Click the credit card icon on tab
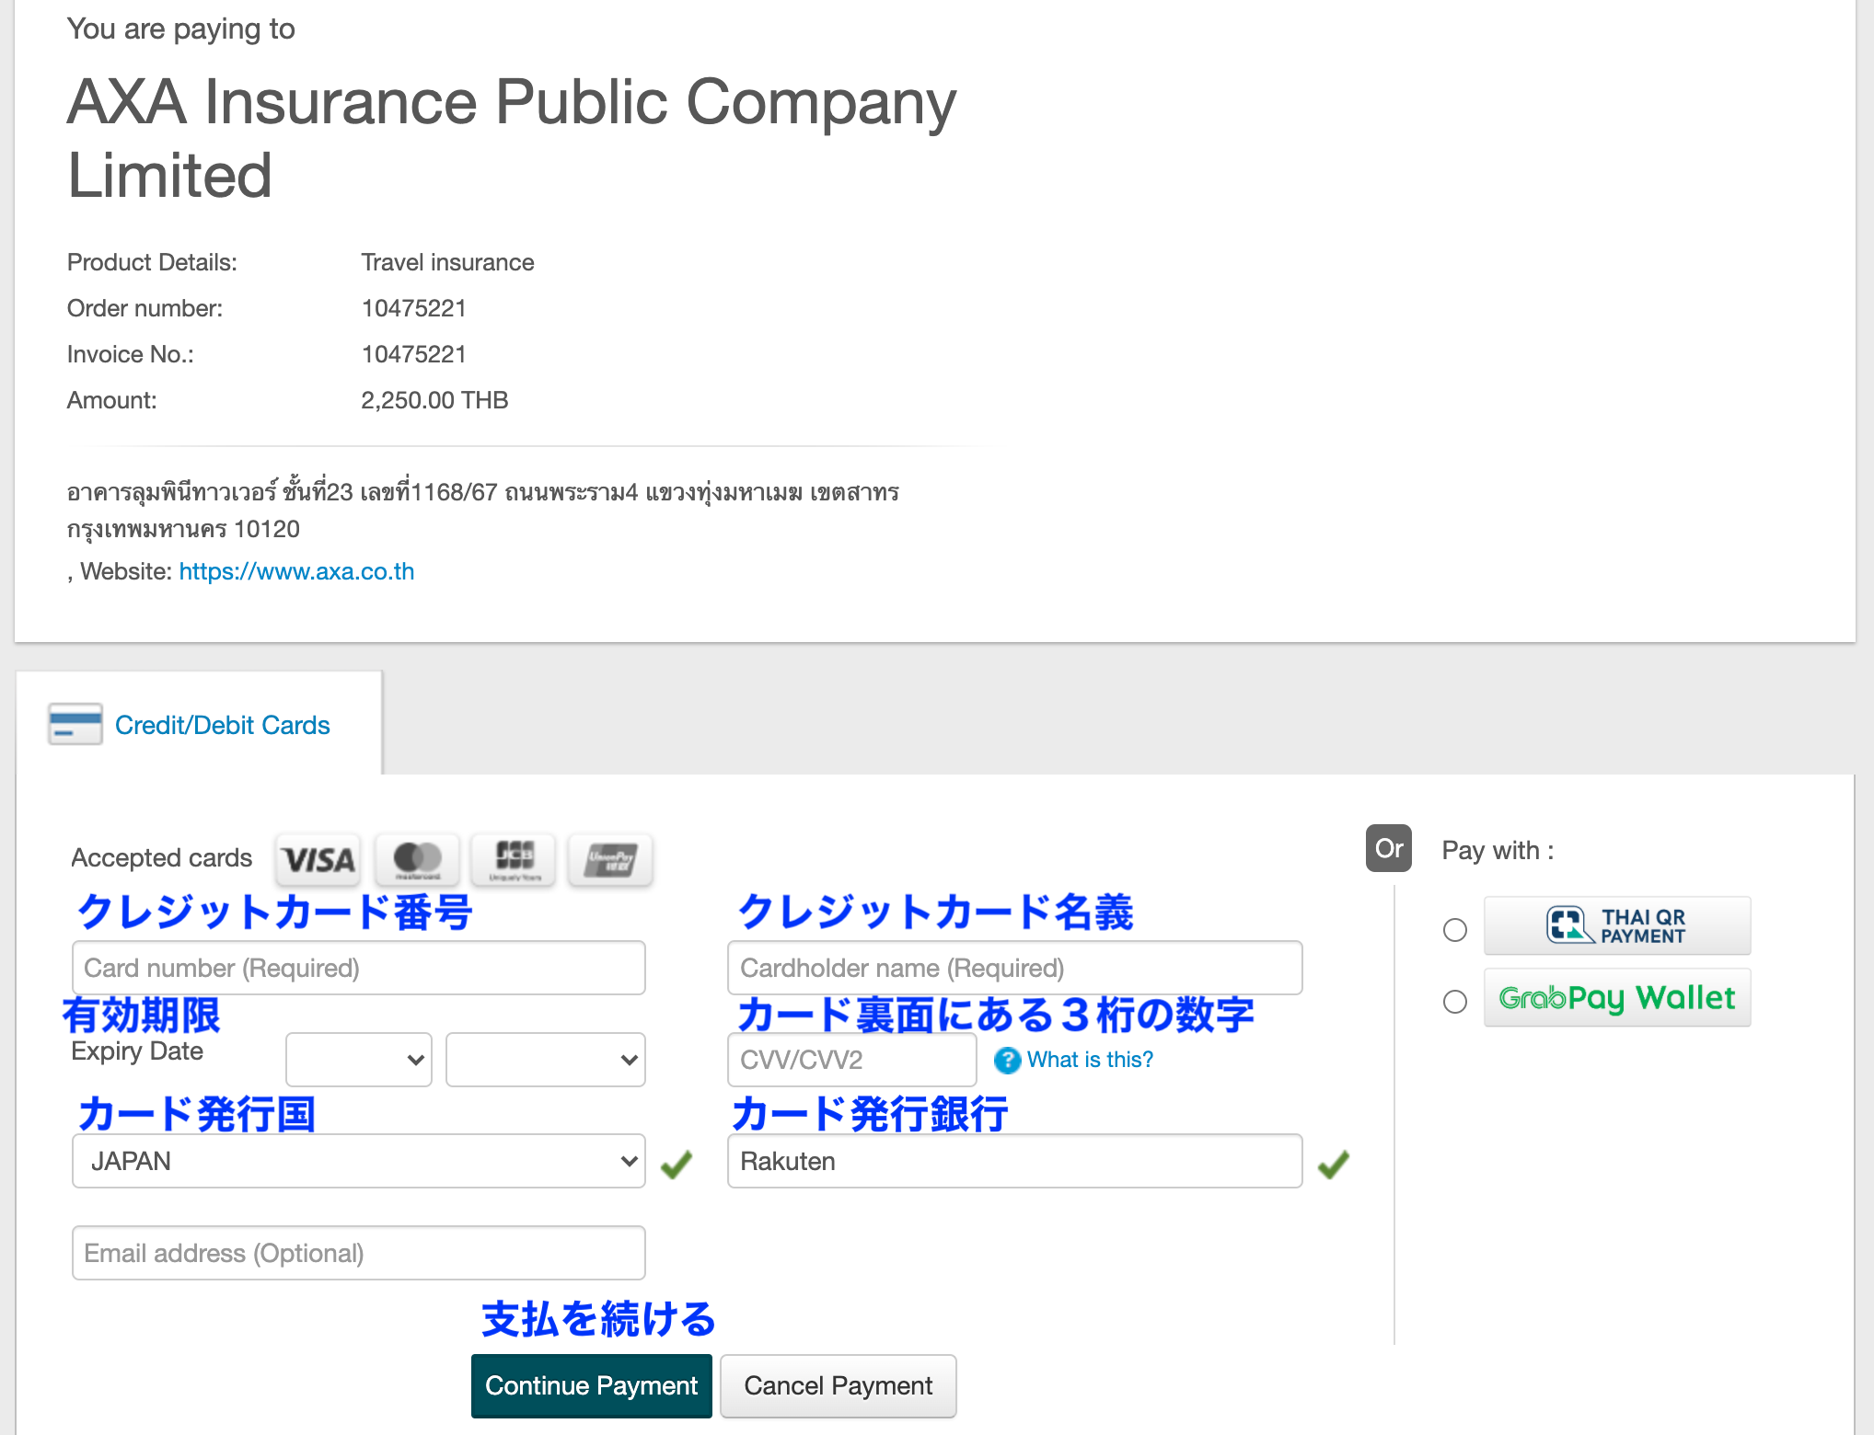The image size is (1874, 1435). [x=75, y=724]
